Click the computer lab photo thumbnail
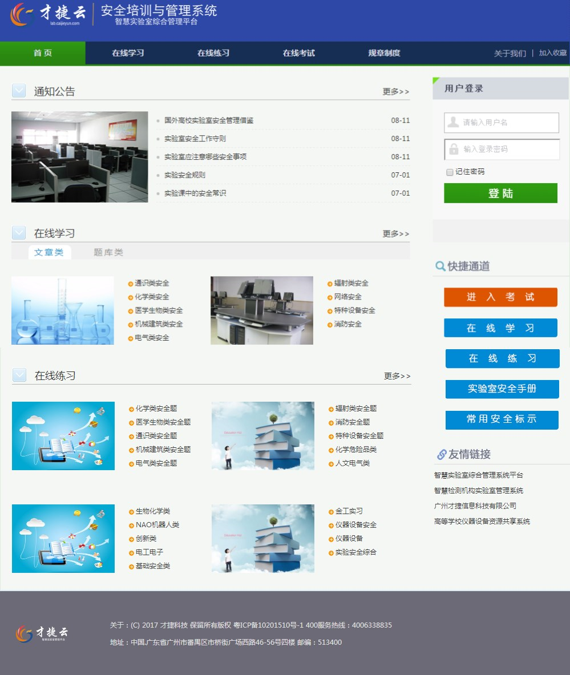The image size is (570, 675). [79, 157]
